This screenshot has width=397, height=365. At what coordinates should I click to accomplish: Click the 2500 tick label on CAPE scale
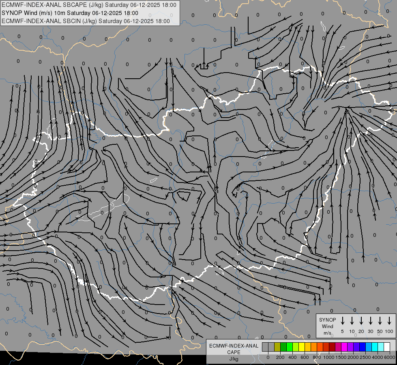tap(365, 357)
